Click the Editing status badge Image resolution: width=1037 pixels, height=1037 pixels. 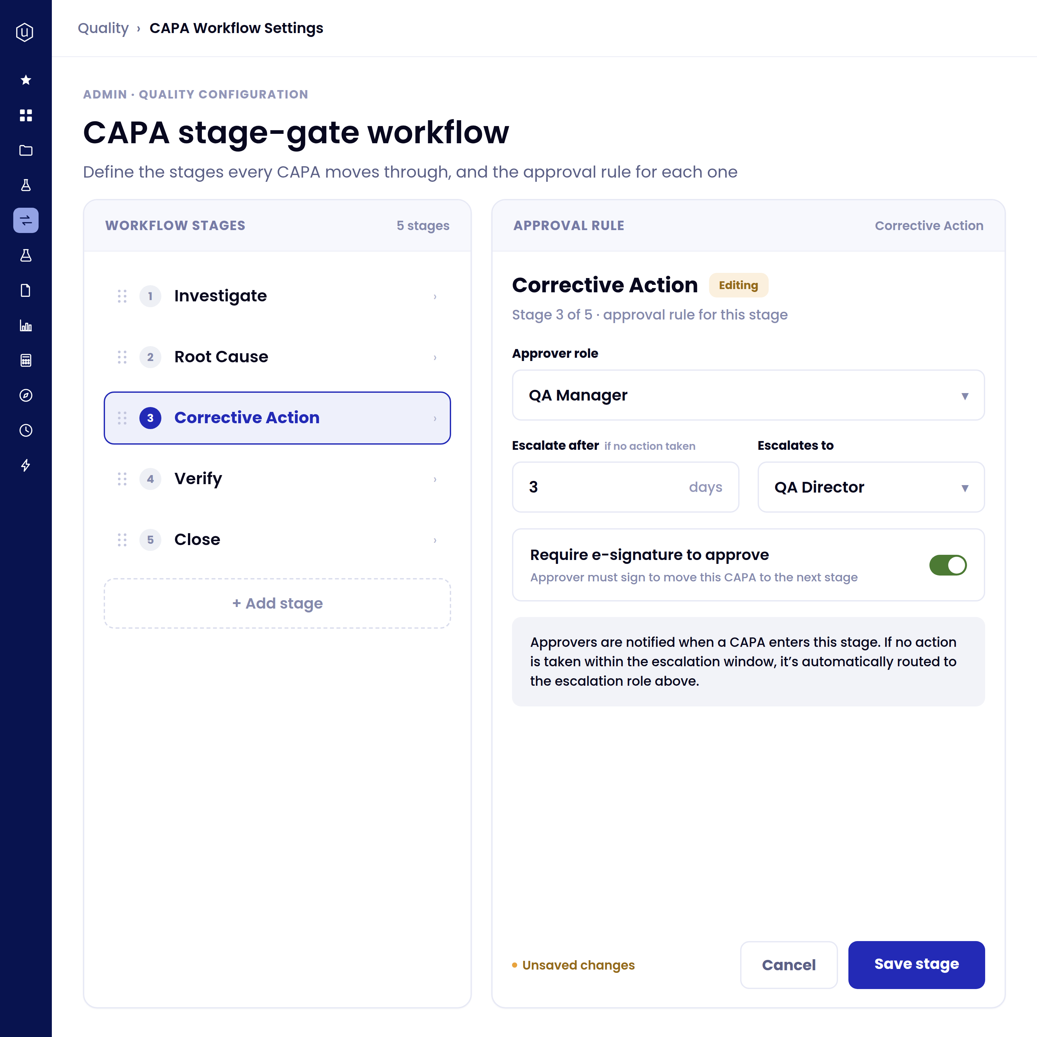tap(739, 285)
